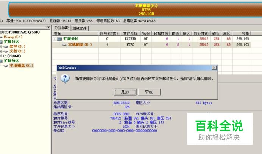Click drive icon beside 本地磁盘 (H:) in table
Image resolution: width=262 pixels, height=154 pixels.
pos(64,45)
